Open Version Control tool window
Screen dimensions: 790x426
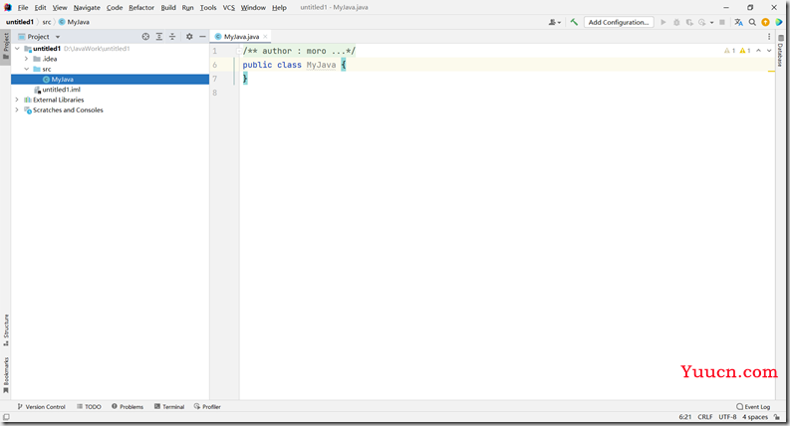coord(41,407)
